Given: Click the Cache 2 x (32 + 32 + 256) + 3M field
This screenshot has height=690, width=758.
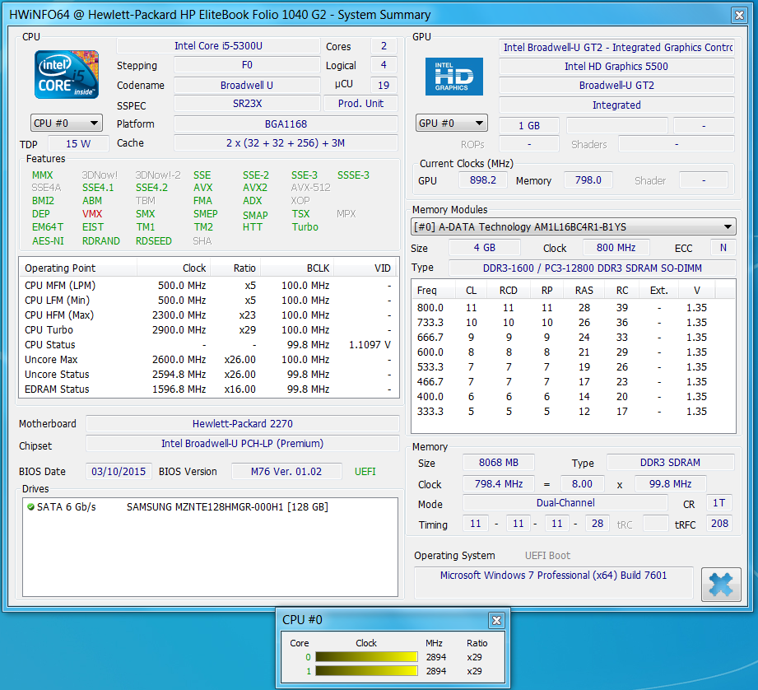Looking at the screenshot, I should pyautogui.click(x=286, y=143).
